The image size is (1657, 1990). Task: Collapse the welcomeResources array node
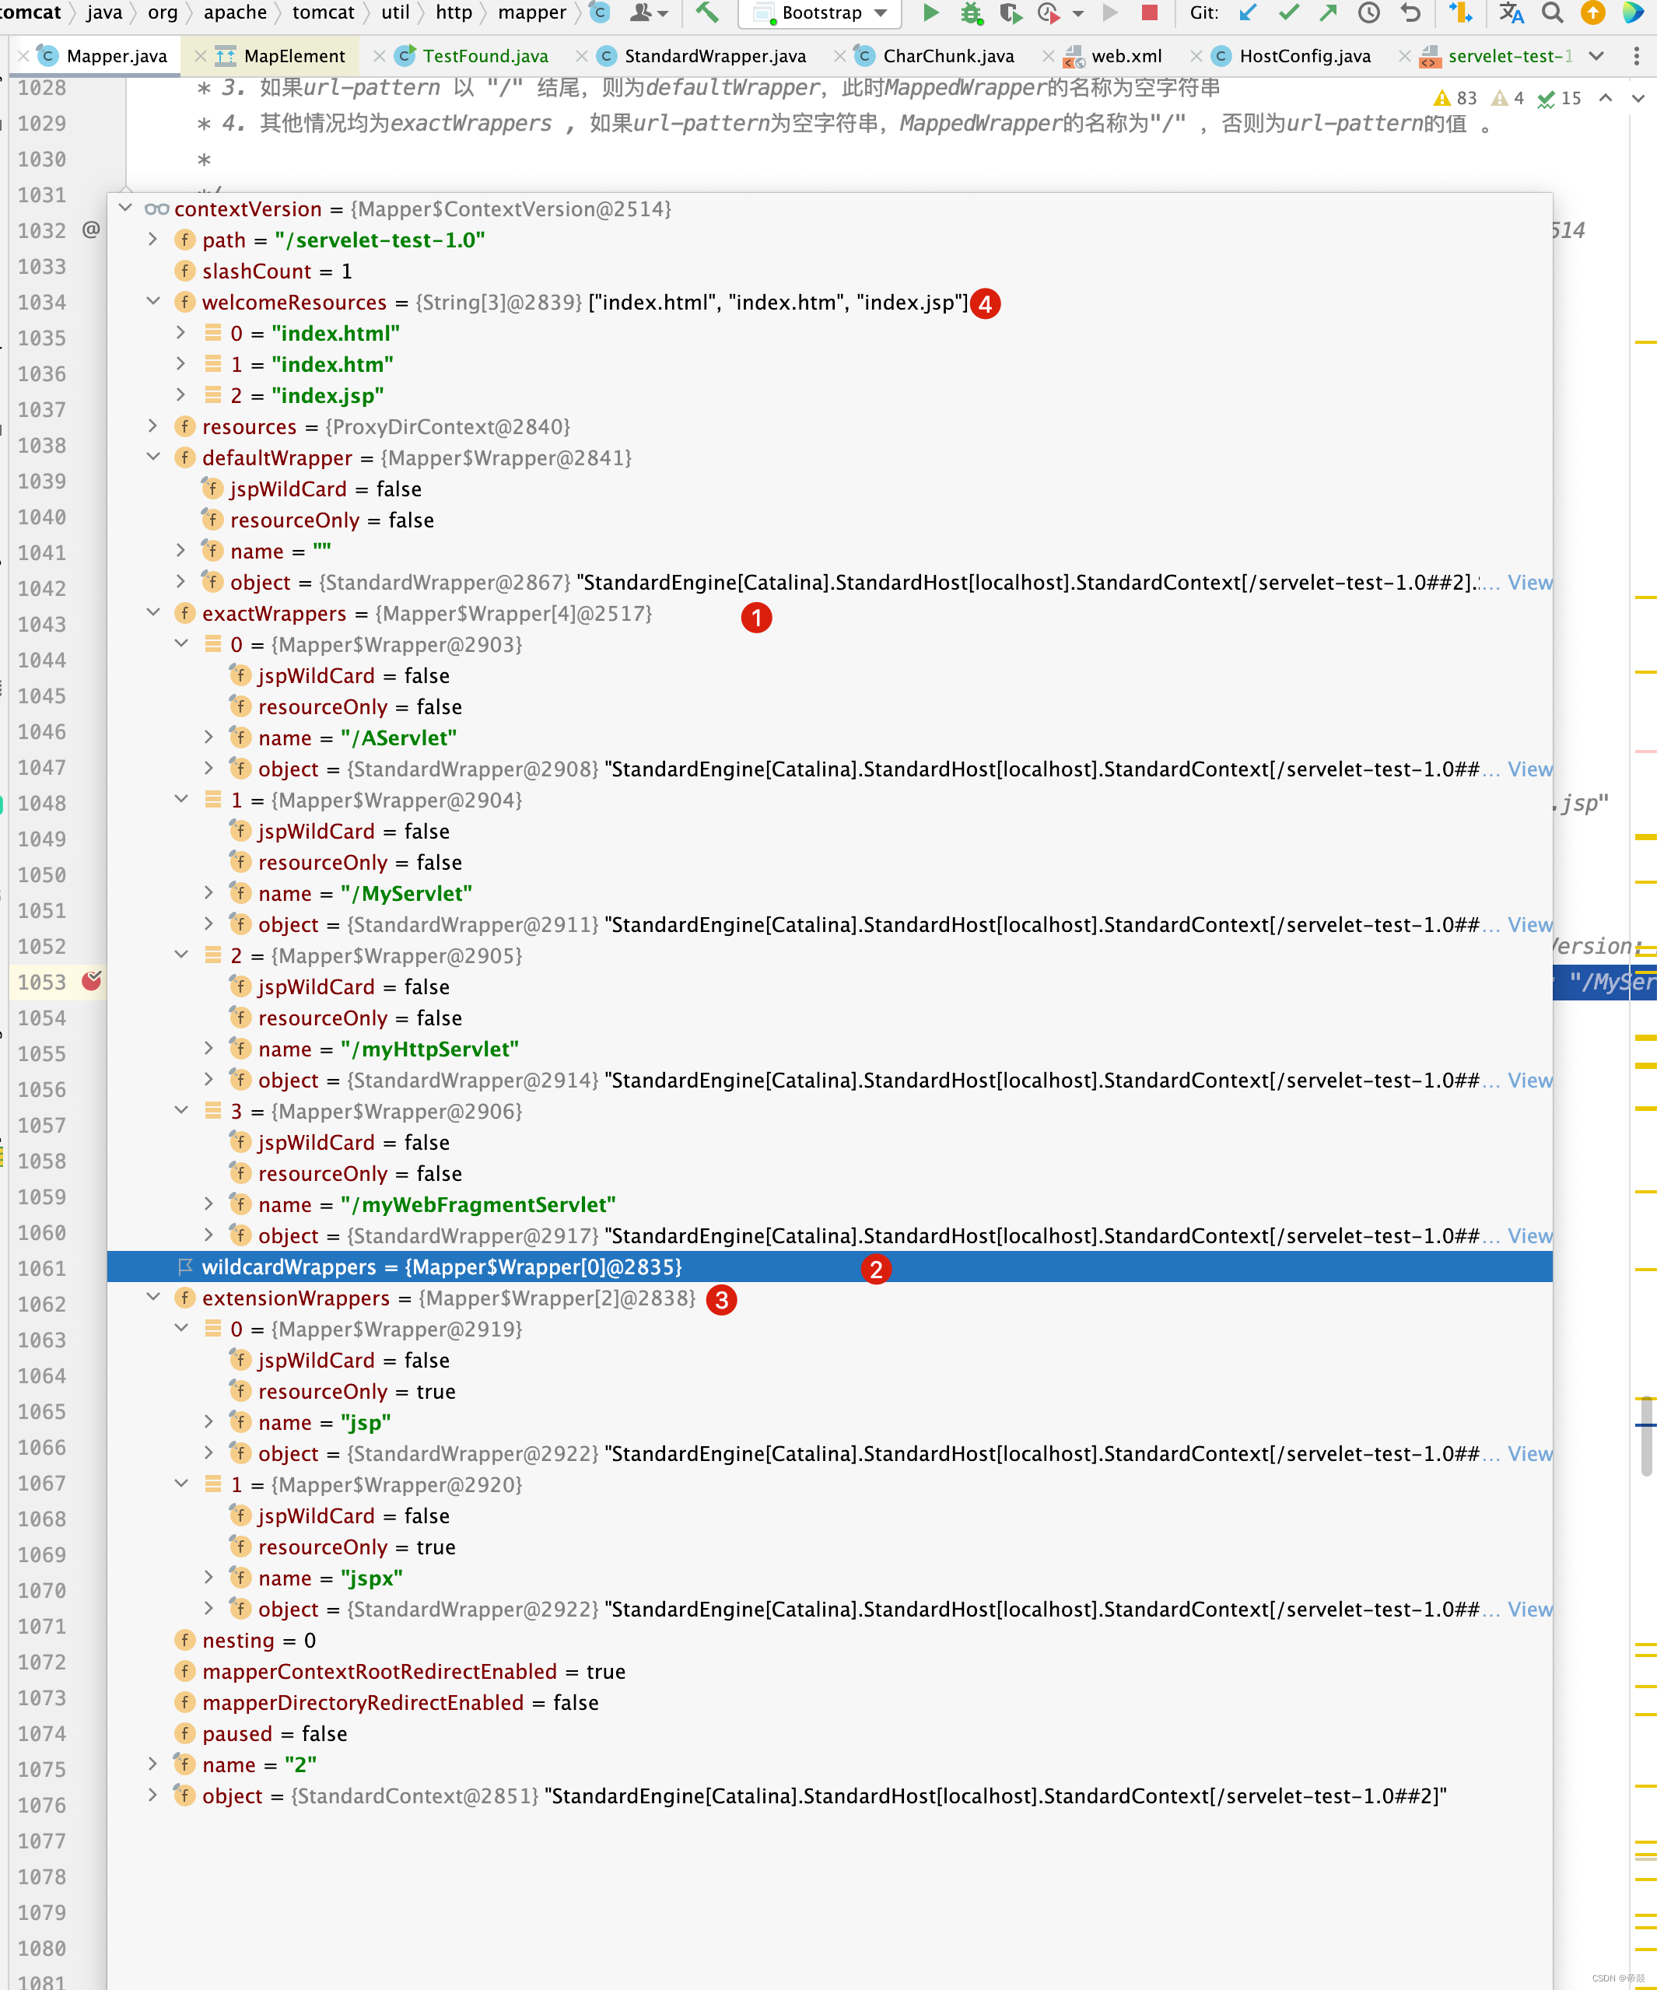(x=152, y=300)
